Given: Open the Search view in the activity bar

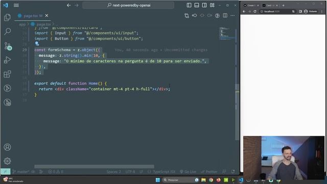Looking at the screenshot, I should pyautogui.click(x=7, y=32).
